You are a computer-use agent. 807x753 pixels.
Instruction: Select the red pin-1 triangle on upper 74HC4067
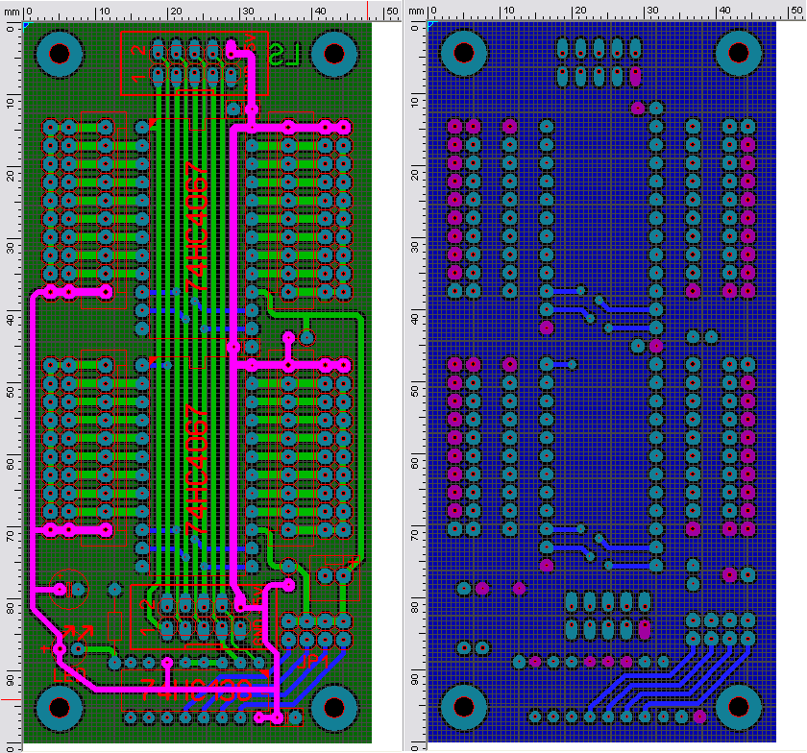tap(153, 123)
